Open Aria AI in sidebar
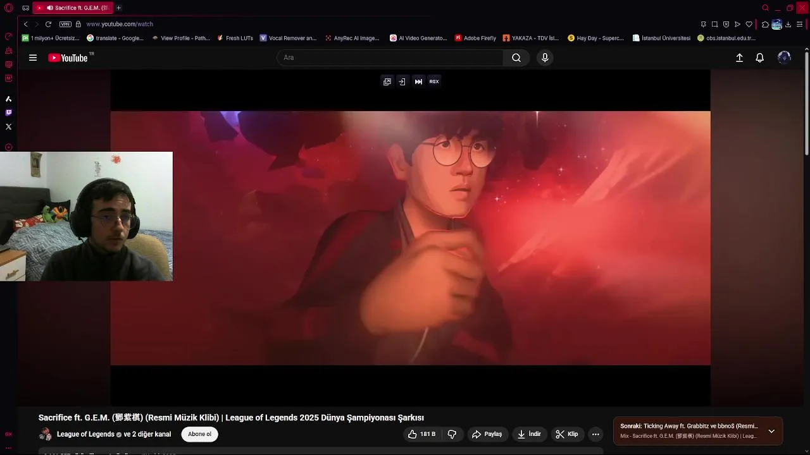Screen dimensions: 810x455 [8, 99]
